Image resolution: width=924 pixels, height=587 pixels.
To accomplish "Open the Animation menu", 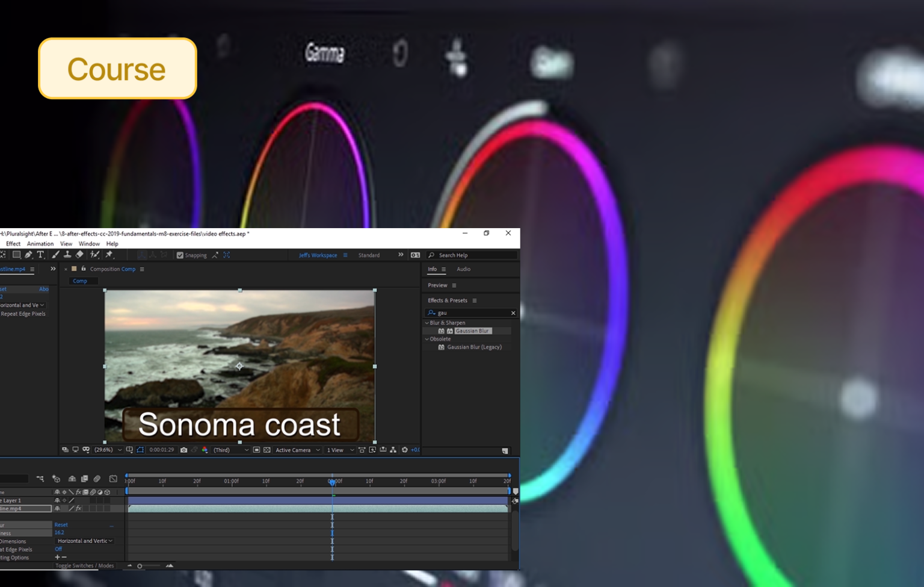I will 40,244.
